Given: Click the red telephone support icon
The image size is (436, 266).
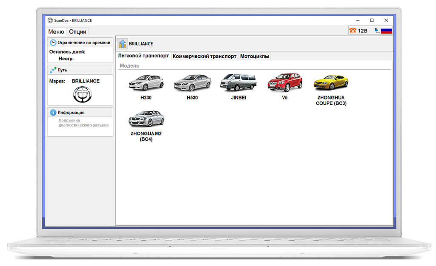Looking at the screenshot, I should pyautogui.click(x=353, y=31).
